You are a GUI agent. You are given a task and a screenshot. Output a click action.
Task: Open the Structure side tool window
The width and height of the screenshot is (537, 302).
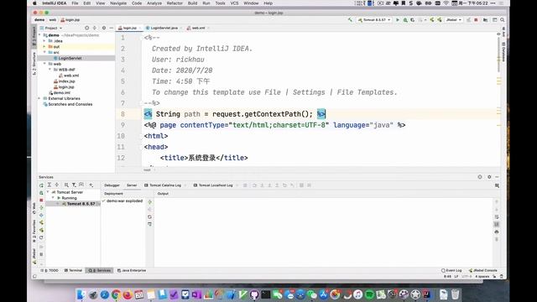click(34, 64)
